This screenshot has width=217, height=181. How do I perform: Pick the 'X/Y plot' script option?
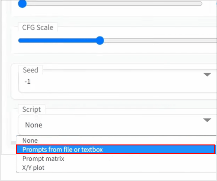coord(33,168)
